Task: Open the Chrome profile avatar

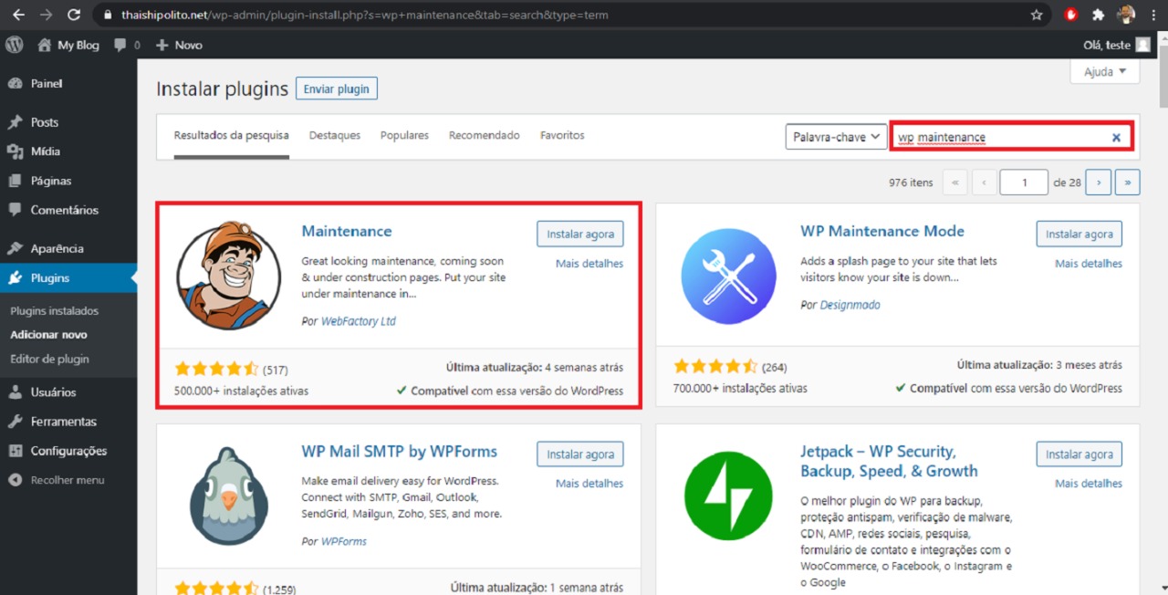Action: pyautogui.click(x=1126, y=15)
